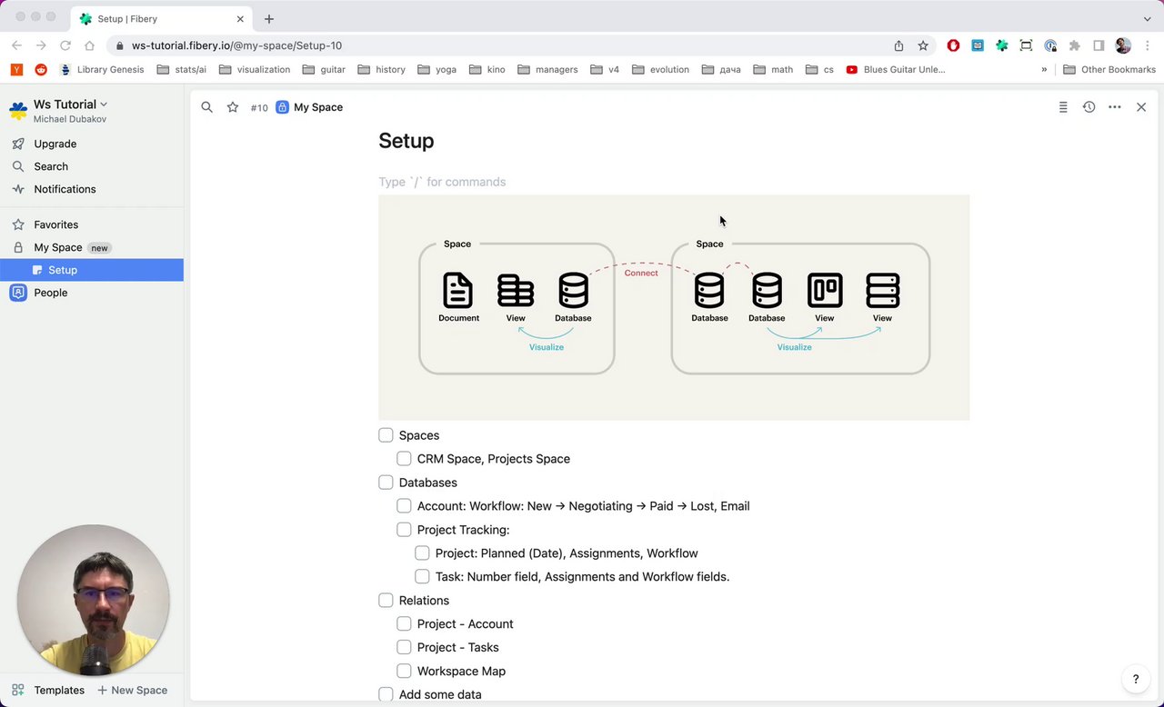Image resolution: width=1164 pixels, height=707 pixels.
Task: Open the browser tab list chevron
Action: coord(1148,18)
